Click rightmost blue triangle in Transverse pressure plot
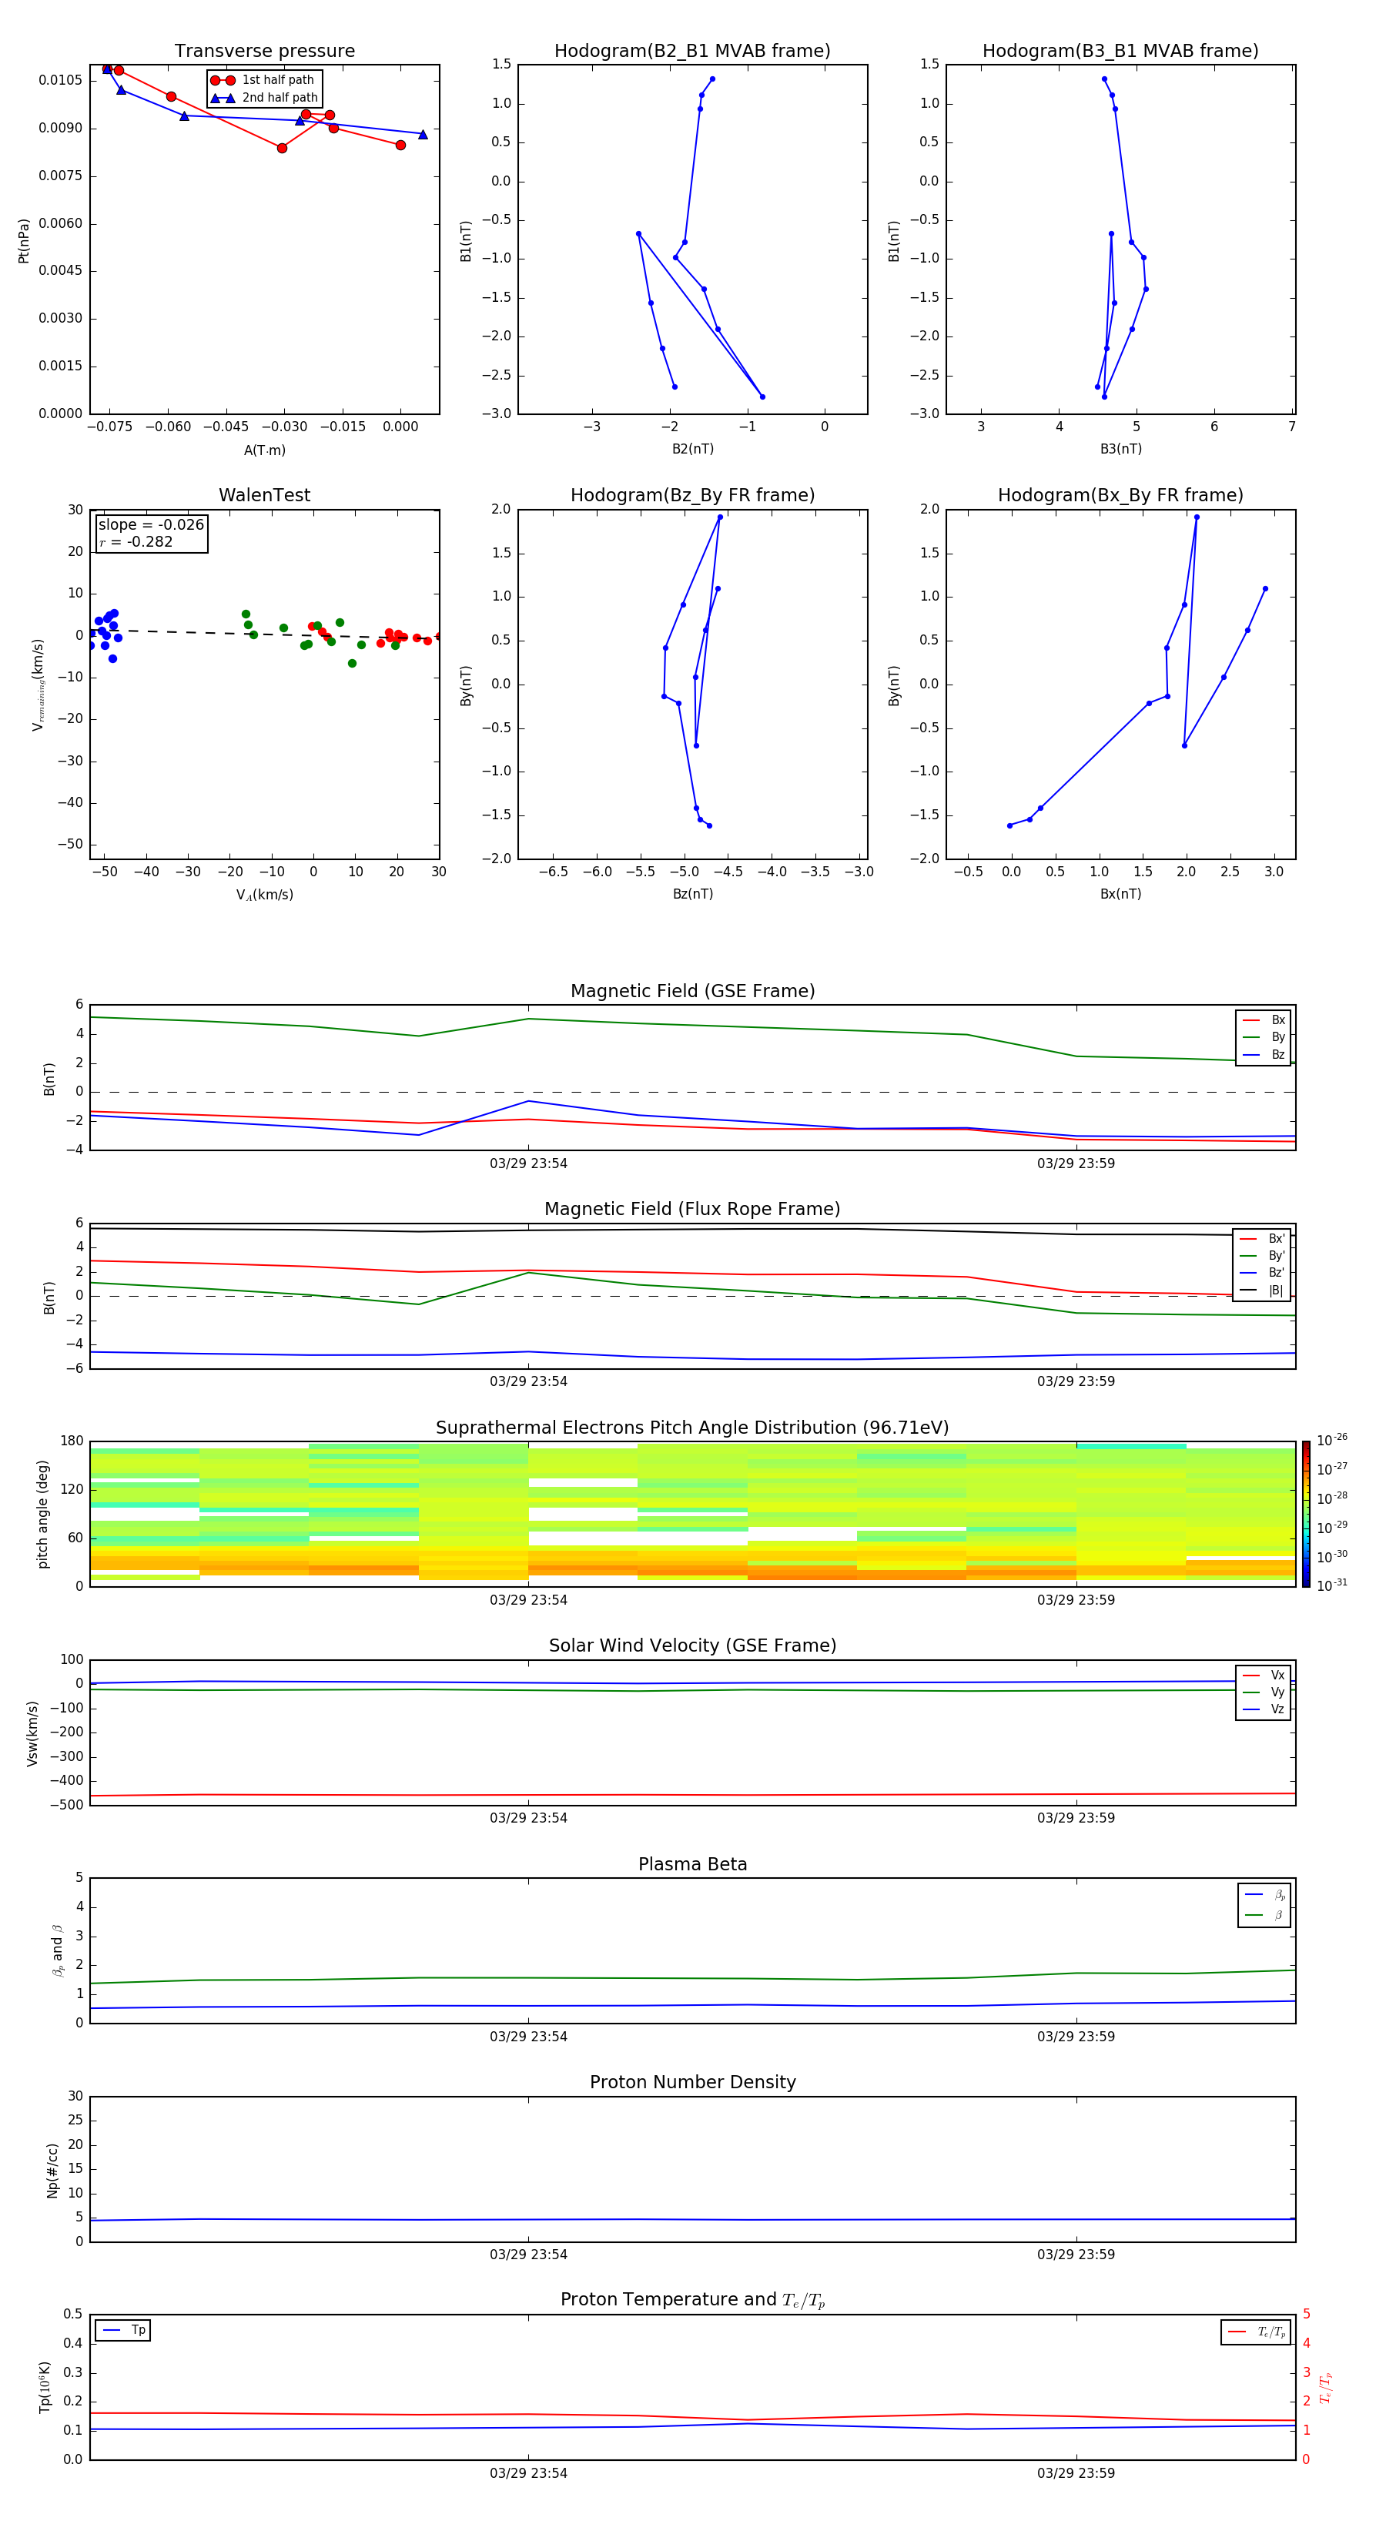 (x=423, y=134)
